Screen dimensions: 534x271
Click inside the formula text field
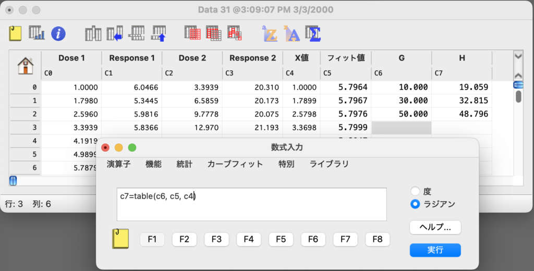[251, 204]
